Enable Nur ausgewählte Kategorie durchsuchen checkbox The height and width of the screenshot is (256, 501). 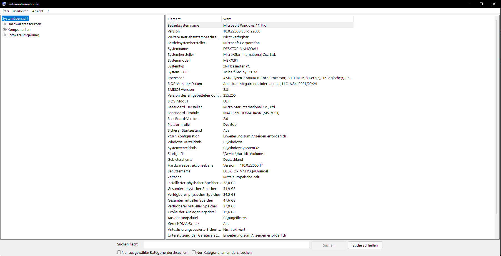(x=119, y=252)
